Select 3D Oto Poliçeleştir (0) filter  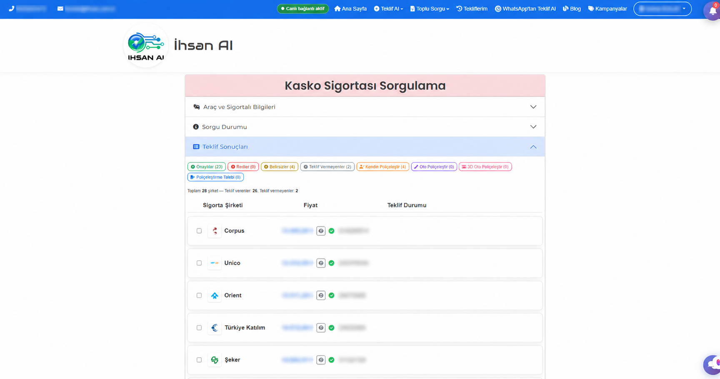[485, 167]
